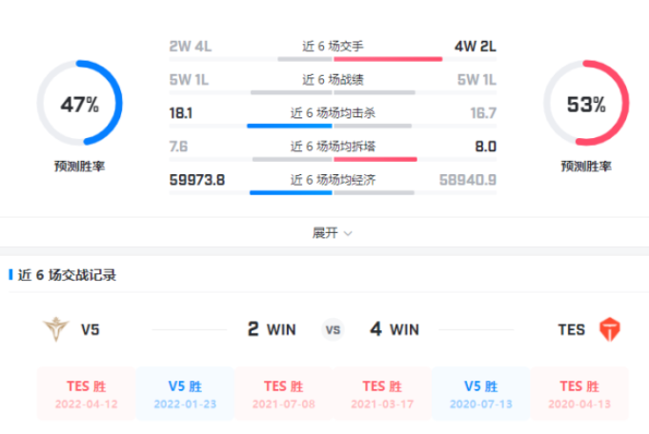Open the TES 胜 2021-07-08 match card
Viewport: 649px width, 434px height.
284,393
